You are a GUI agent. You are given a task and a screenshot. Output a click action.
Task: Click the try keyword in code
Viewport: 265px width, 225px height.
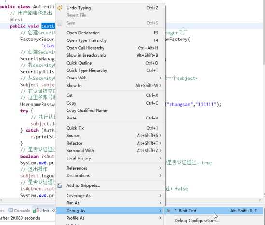click(24, 111)
